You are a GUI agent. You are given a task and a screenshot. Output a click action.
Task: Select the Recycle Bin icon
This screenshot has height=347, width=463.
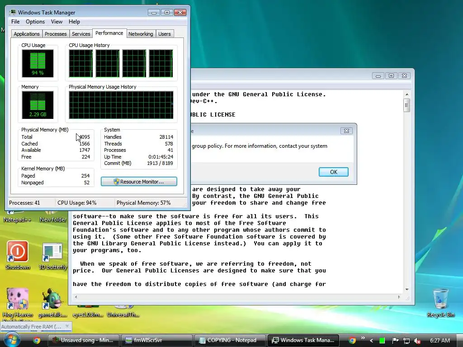click(440, 302)
